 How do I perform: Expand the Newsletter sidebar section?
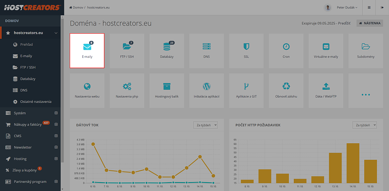(x=56, y=147)
